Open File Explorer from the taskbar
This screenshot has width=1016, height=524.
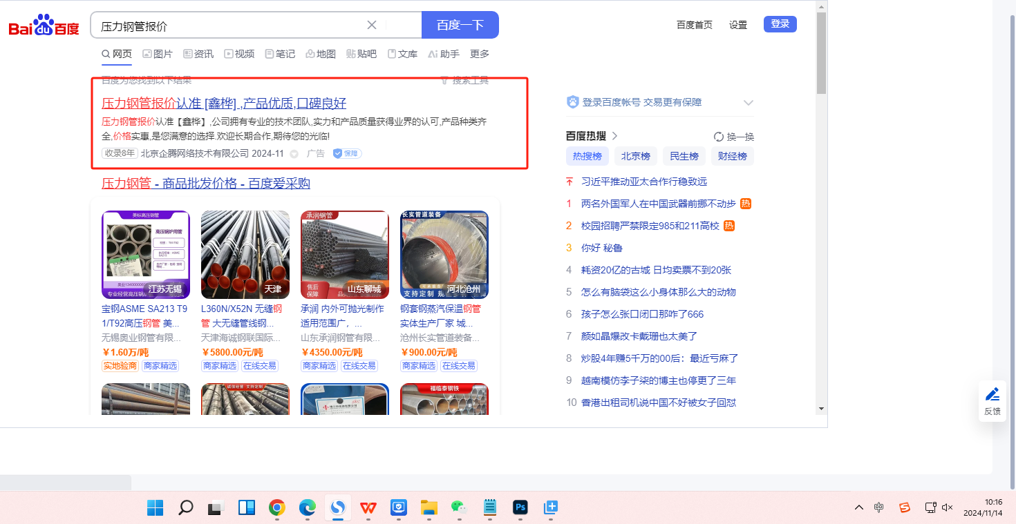click(429, 508)
